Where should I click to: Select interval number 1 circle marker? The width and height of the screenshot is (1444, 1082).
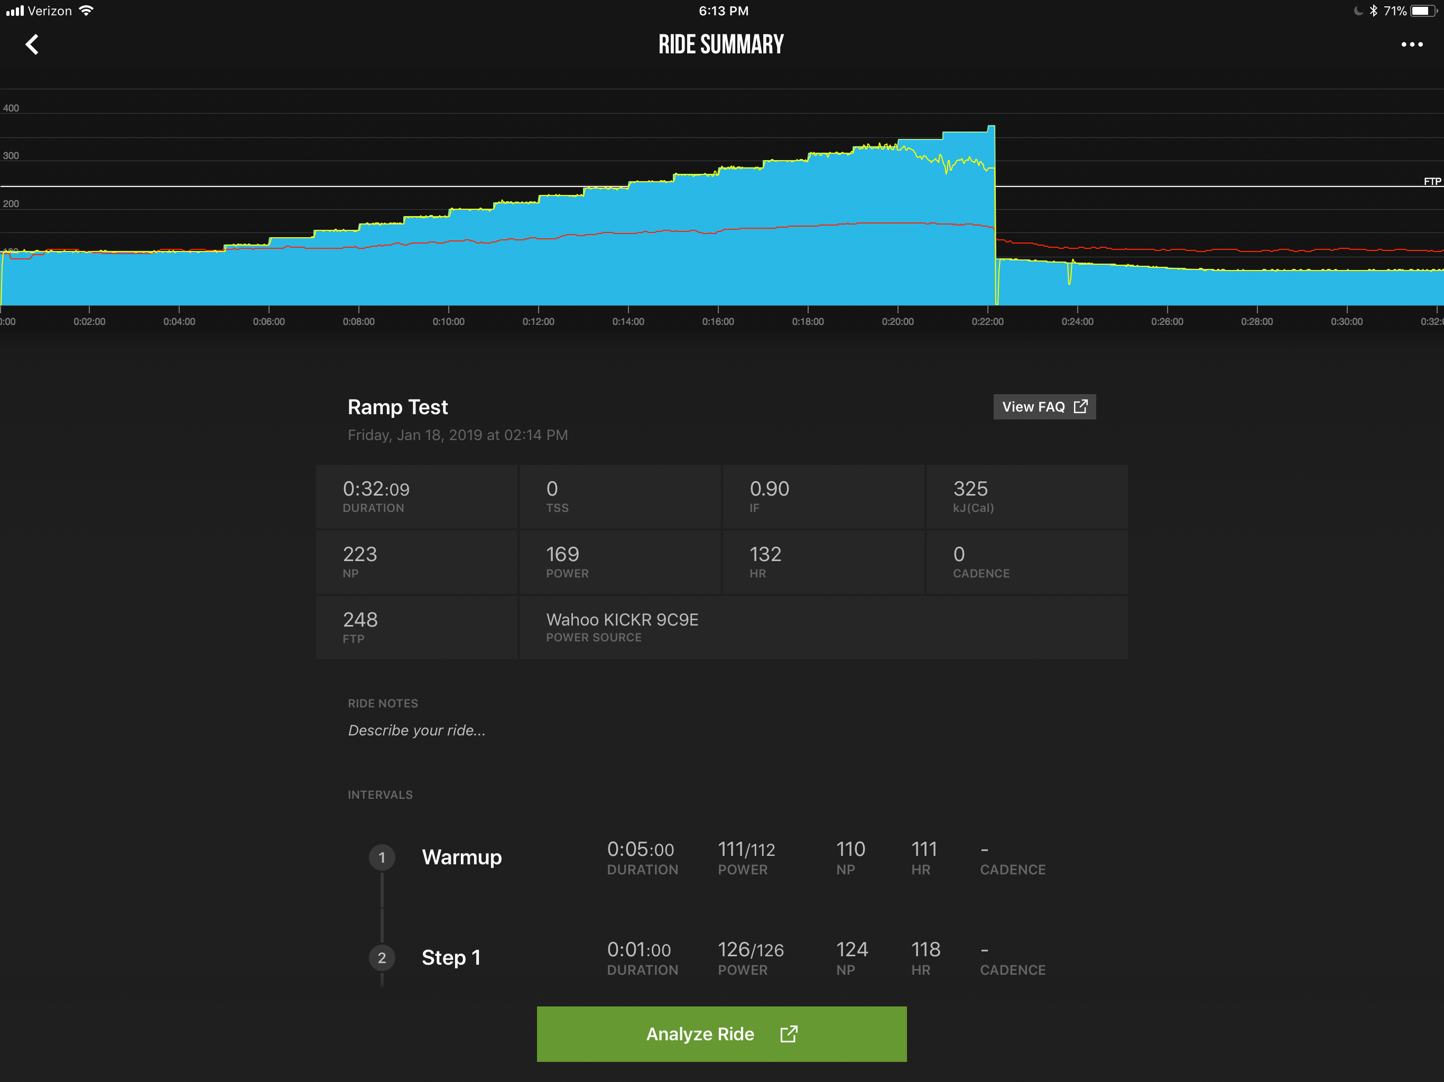click(x=382, y=857)
